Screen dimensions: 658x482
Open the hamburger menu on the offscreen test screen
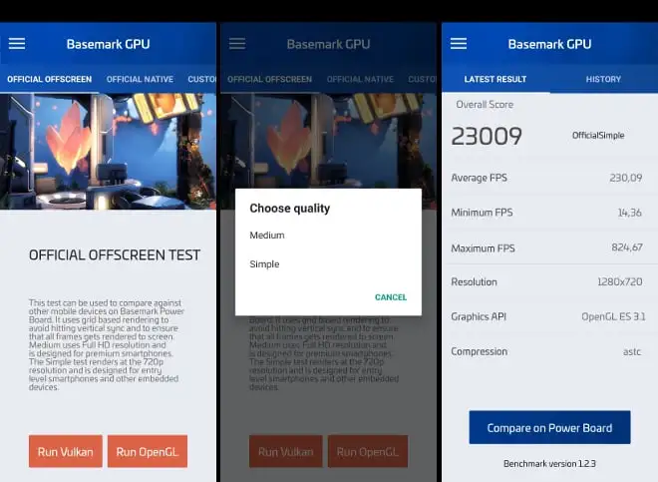17,44
